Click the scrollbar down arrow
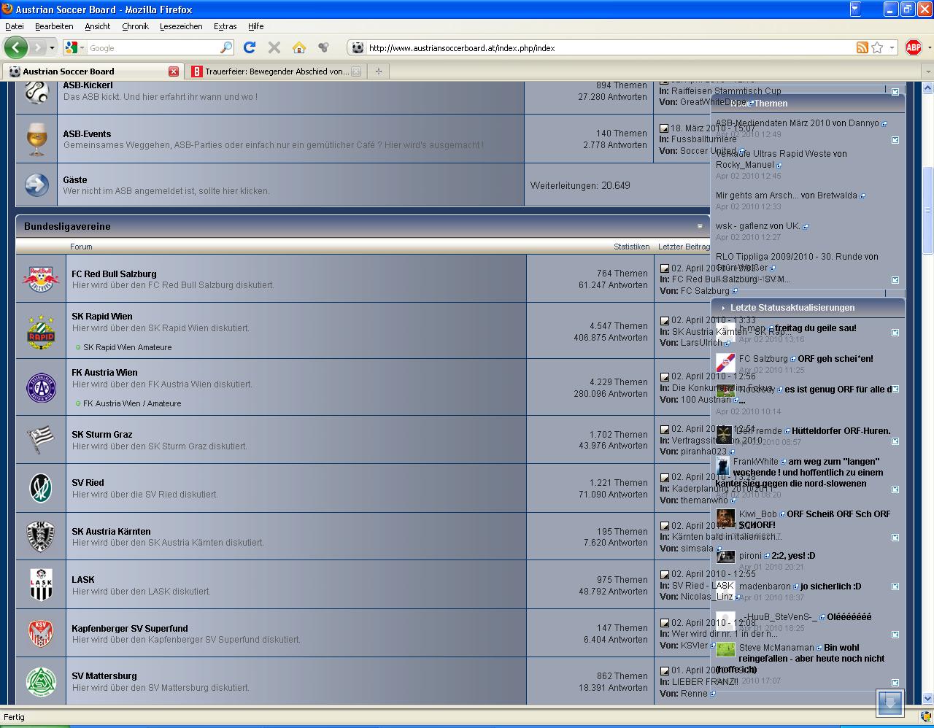 coord(928,698)
